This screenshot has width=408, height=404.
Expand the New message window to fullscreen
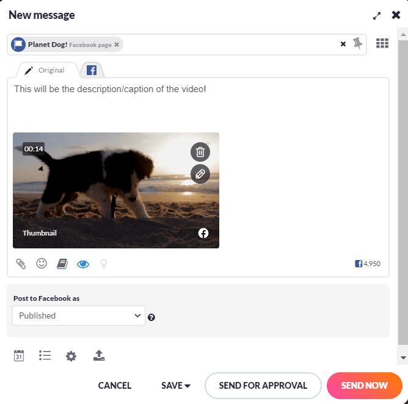click(x=376, y=16)
